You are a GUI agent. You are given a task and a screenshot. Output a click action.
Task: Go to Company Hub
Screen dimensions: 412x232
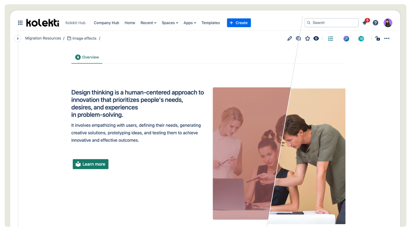pyautogui.click(x=107, y=23)
